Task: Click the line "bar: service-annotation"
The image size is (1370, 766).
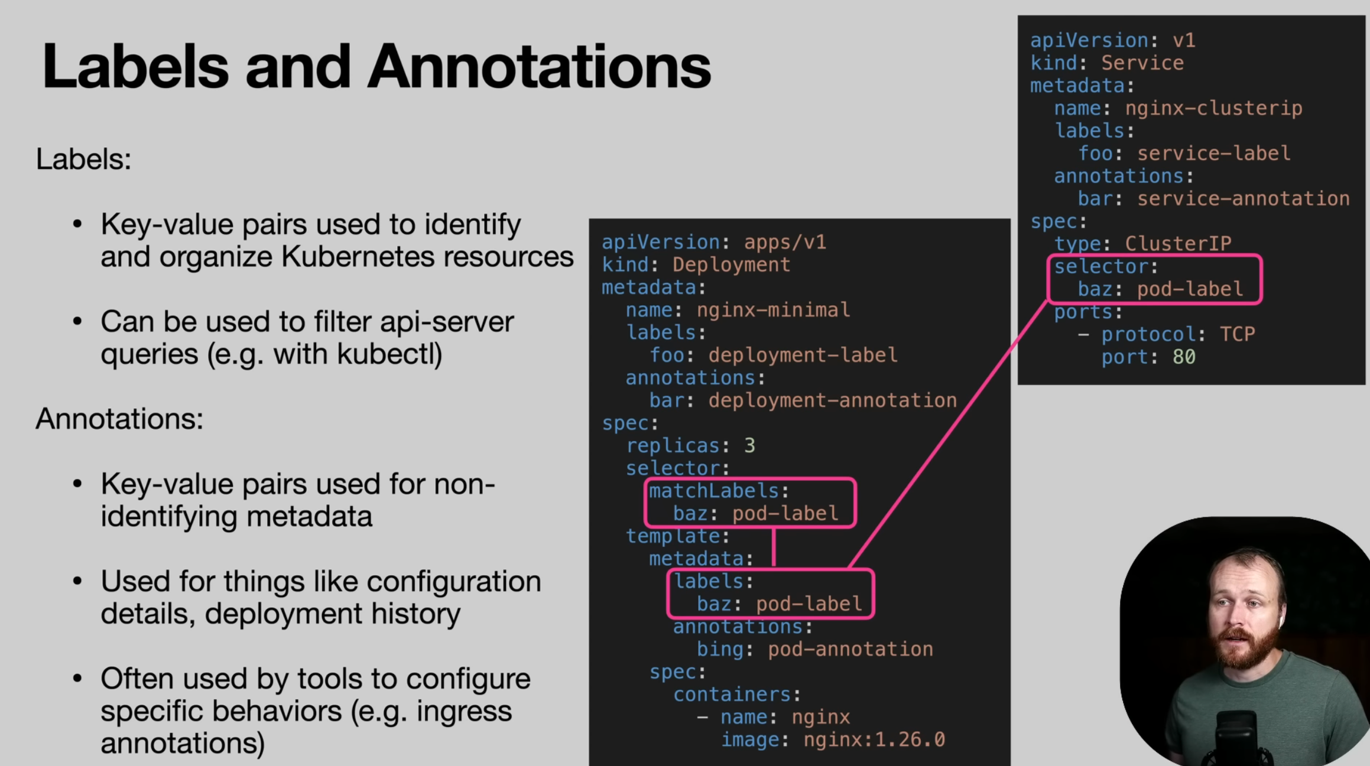Action: 1214,198
